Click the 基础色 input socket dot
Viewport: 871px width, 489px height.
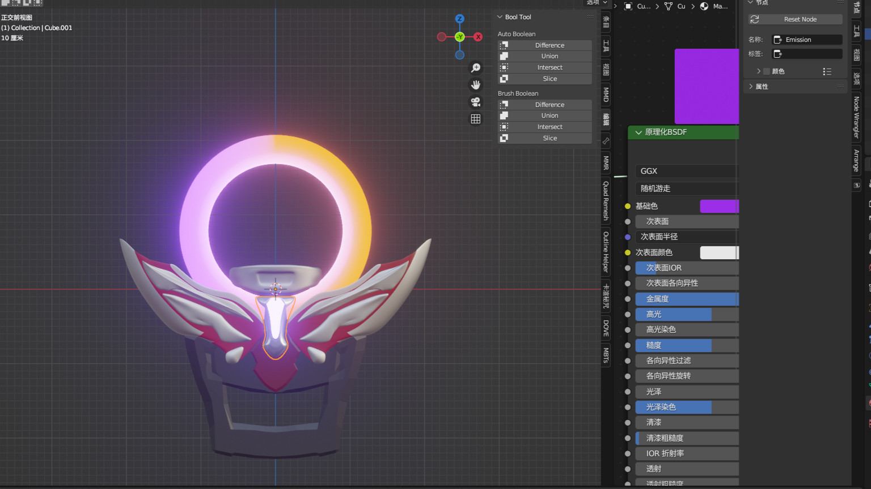[x=628, y=206]
